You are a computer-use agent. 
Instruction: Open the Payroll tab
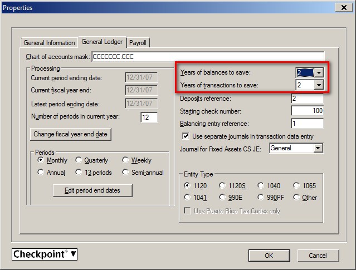tap(138, 43)
